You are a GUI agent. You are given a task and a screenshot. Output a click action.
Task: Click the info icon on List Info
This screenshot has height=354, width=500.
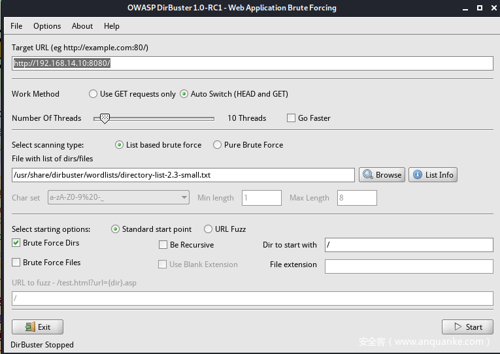pos(418,174)
